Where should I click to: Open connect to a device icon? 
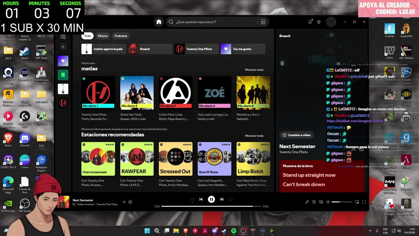pyautogui.click(x=321, y=202)
